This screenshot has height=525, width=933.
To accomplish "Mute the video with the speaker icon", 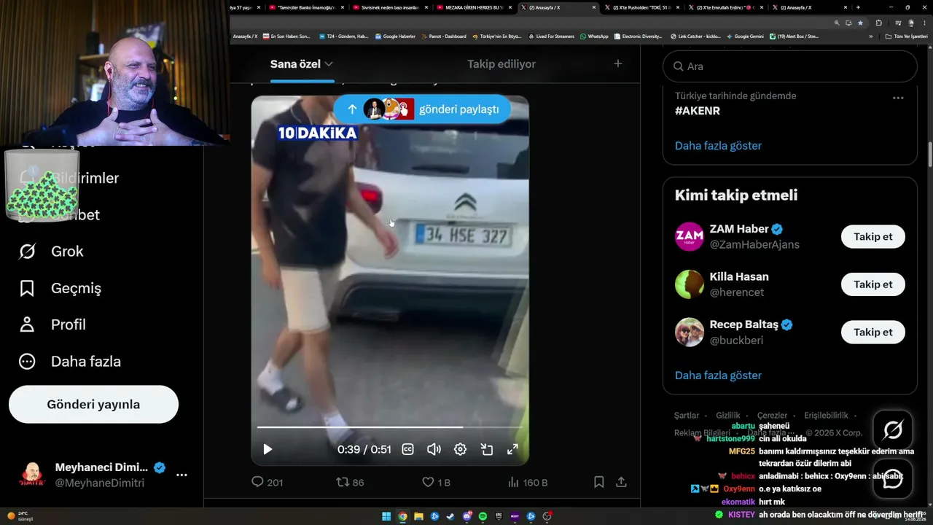I will [434, 449].
